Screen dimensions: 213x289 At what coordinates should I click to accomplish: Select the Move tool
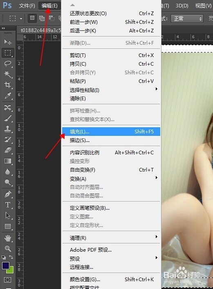pos(8,42)
